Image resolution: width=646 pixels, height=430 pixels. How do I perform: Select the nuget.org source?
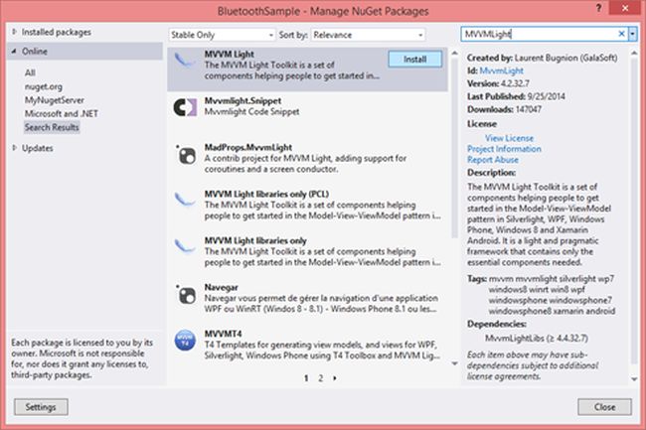click(44, 86)
